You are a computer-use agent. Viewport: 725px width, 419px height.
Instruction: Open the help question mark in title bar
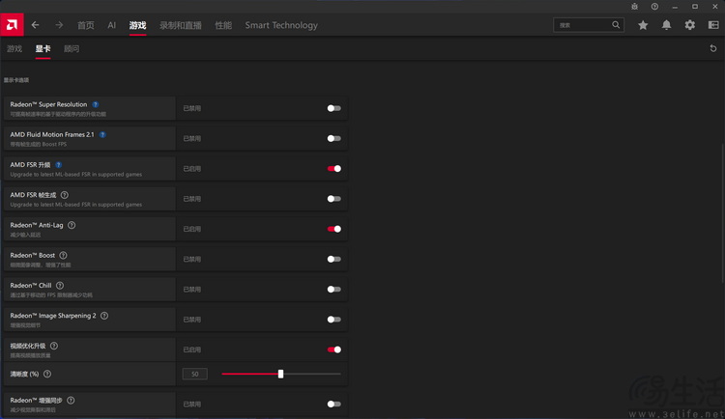click(654, 7)
